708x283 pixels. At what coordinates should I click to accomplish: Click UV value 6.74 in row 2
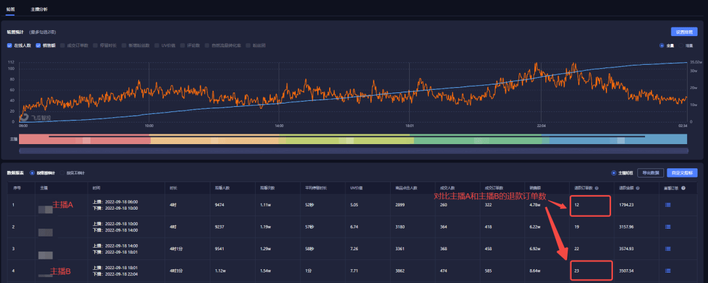pyautogui.click(x=355, y=227)
